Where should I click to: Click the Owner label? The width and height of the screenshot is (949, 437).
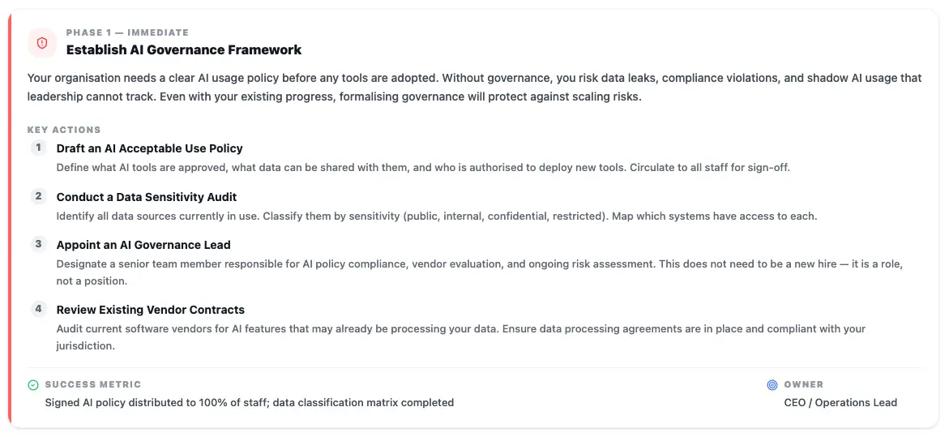(x=804, y=385)
